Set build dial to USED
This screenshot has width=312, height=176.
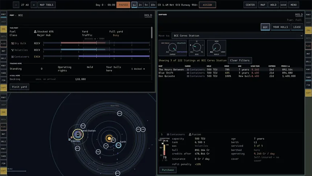[223, 52]
